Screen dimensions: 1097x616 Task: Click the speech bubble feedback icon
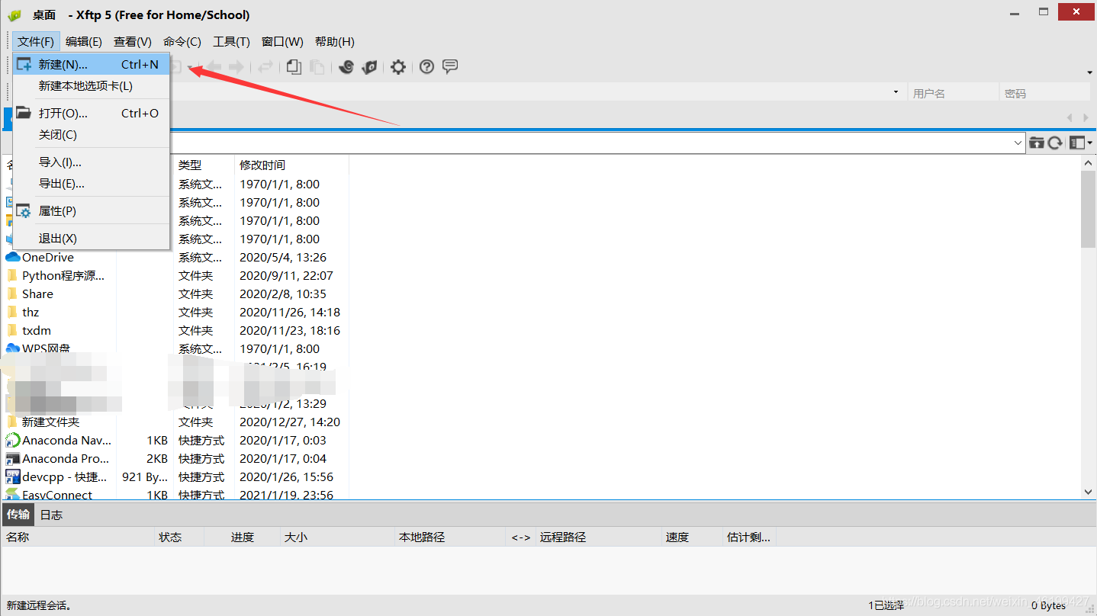tap(450, 66)
